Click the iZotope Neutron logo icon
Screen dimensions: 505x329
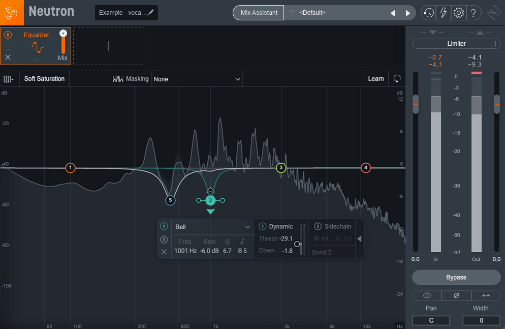(x=12, y=13)
